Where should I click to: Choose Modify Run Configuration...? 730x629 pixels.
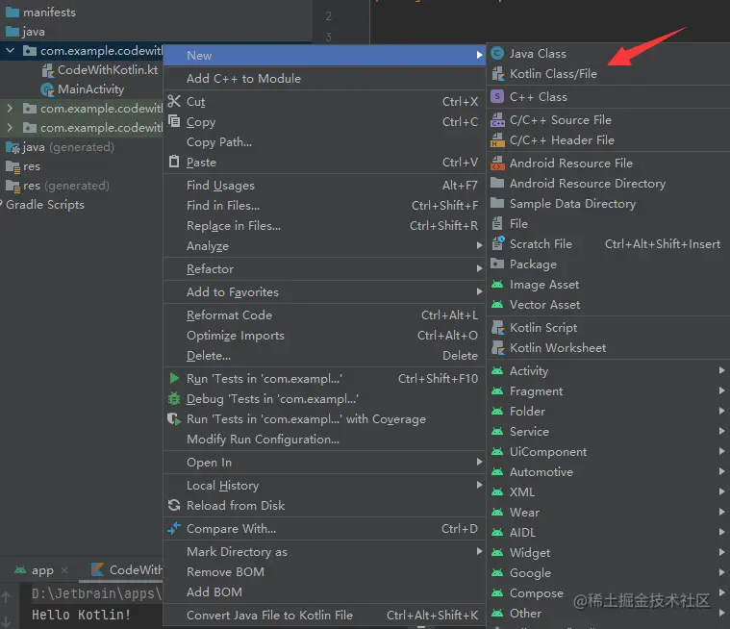[x=324, y=439]
